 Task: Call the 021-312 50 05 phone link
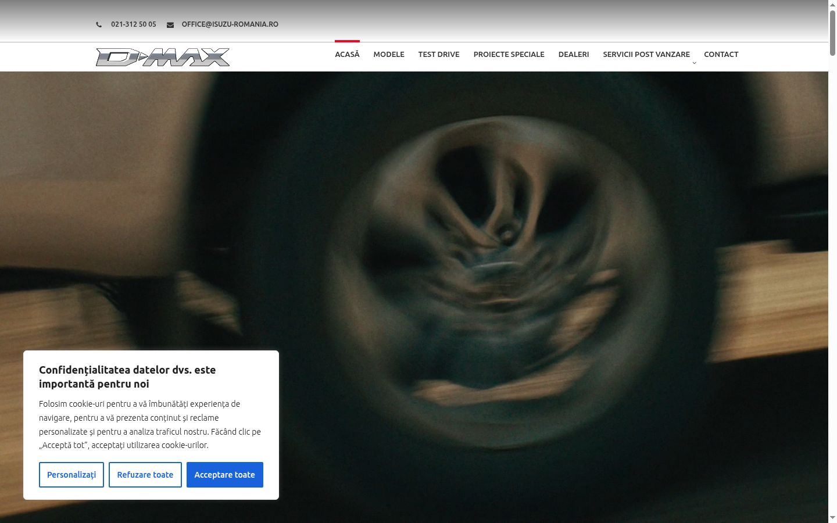click(134, 24)
